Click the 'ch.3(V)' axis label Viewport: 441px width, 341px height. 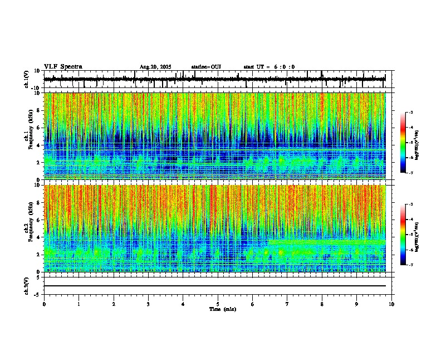tap(27, 286)
